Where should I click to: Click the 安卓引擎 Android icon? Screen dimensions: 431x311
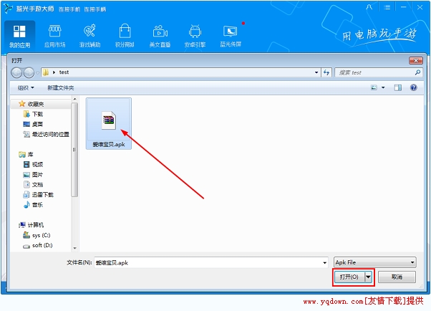click(195, 36)
